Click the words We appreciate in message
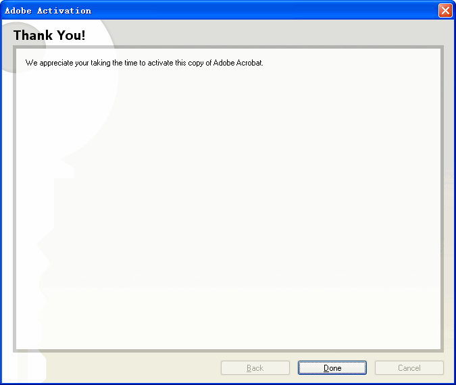The height and width of the screenshot is (385, 456). pos(49,63)
